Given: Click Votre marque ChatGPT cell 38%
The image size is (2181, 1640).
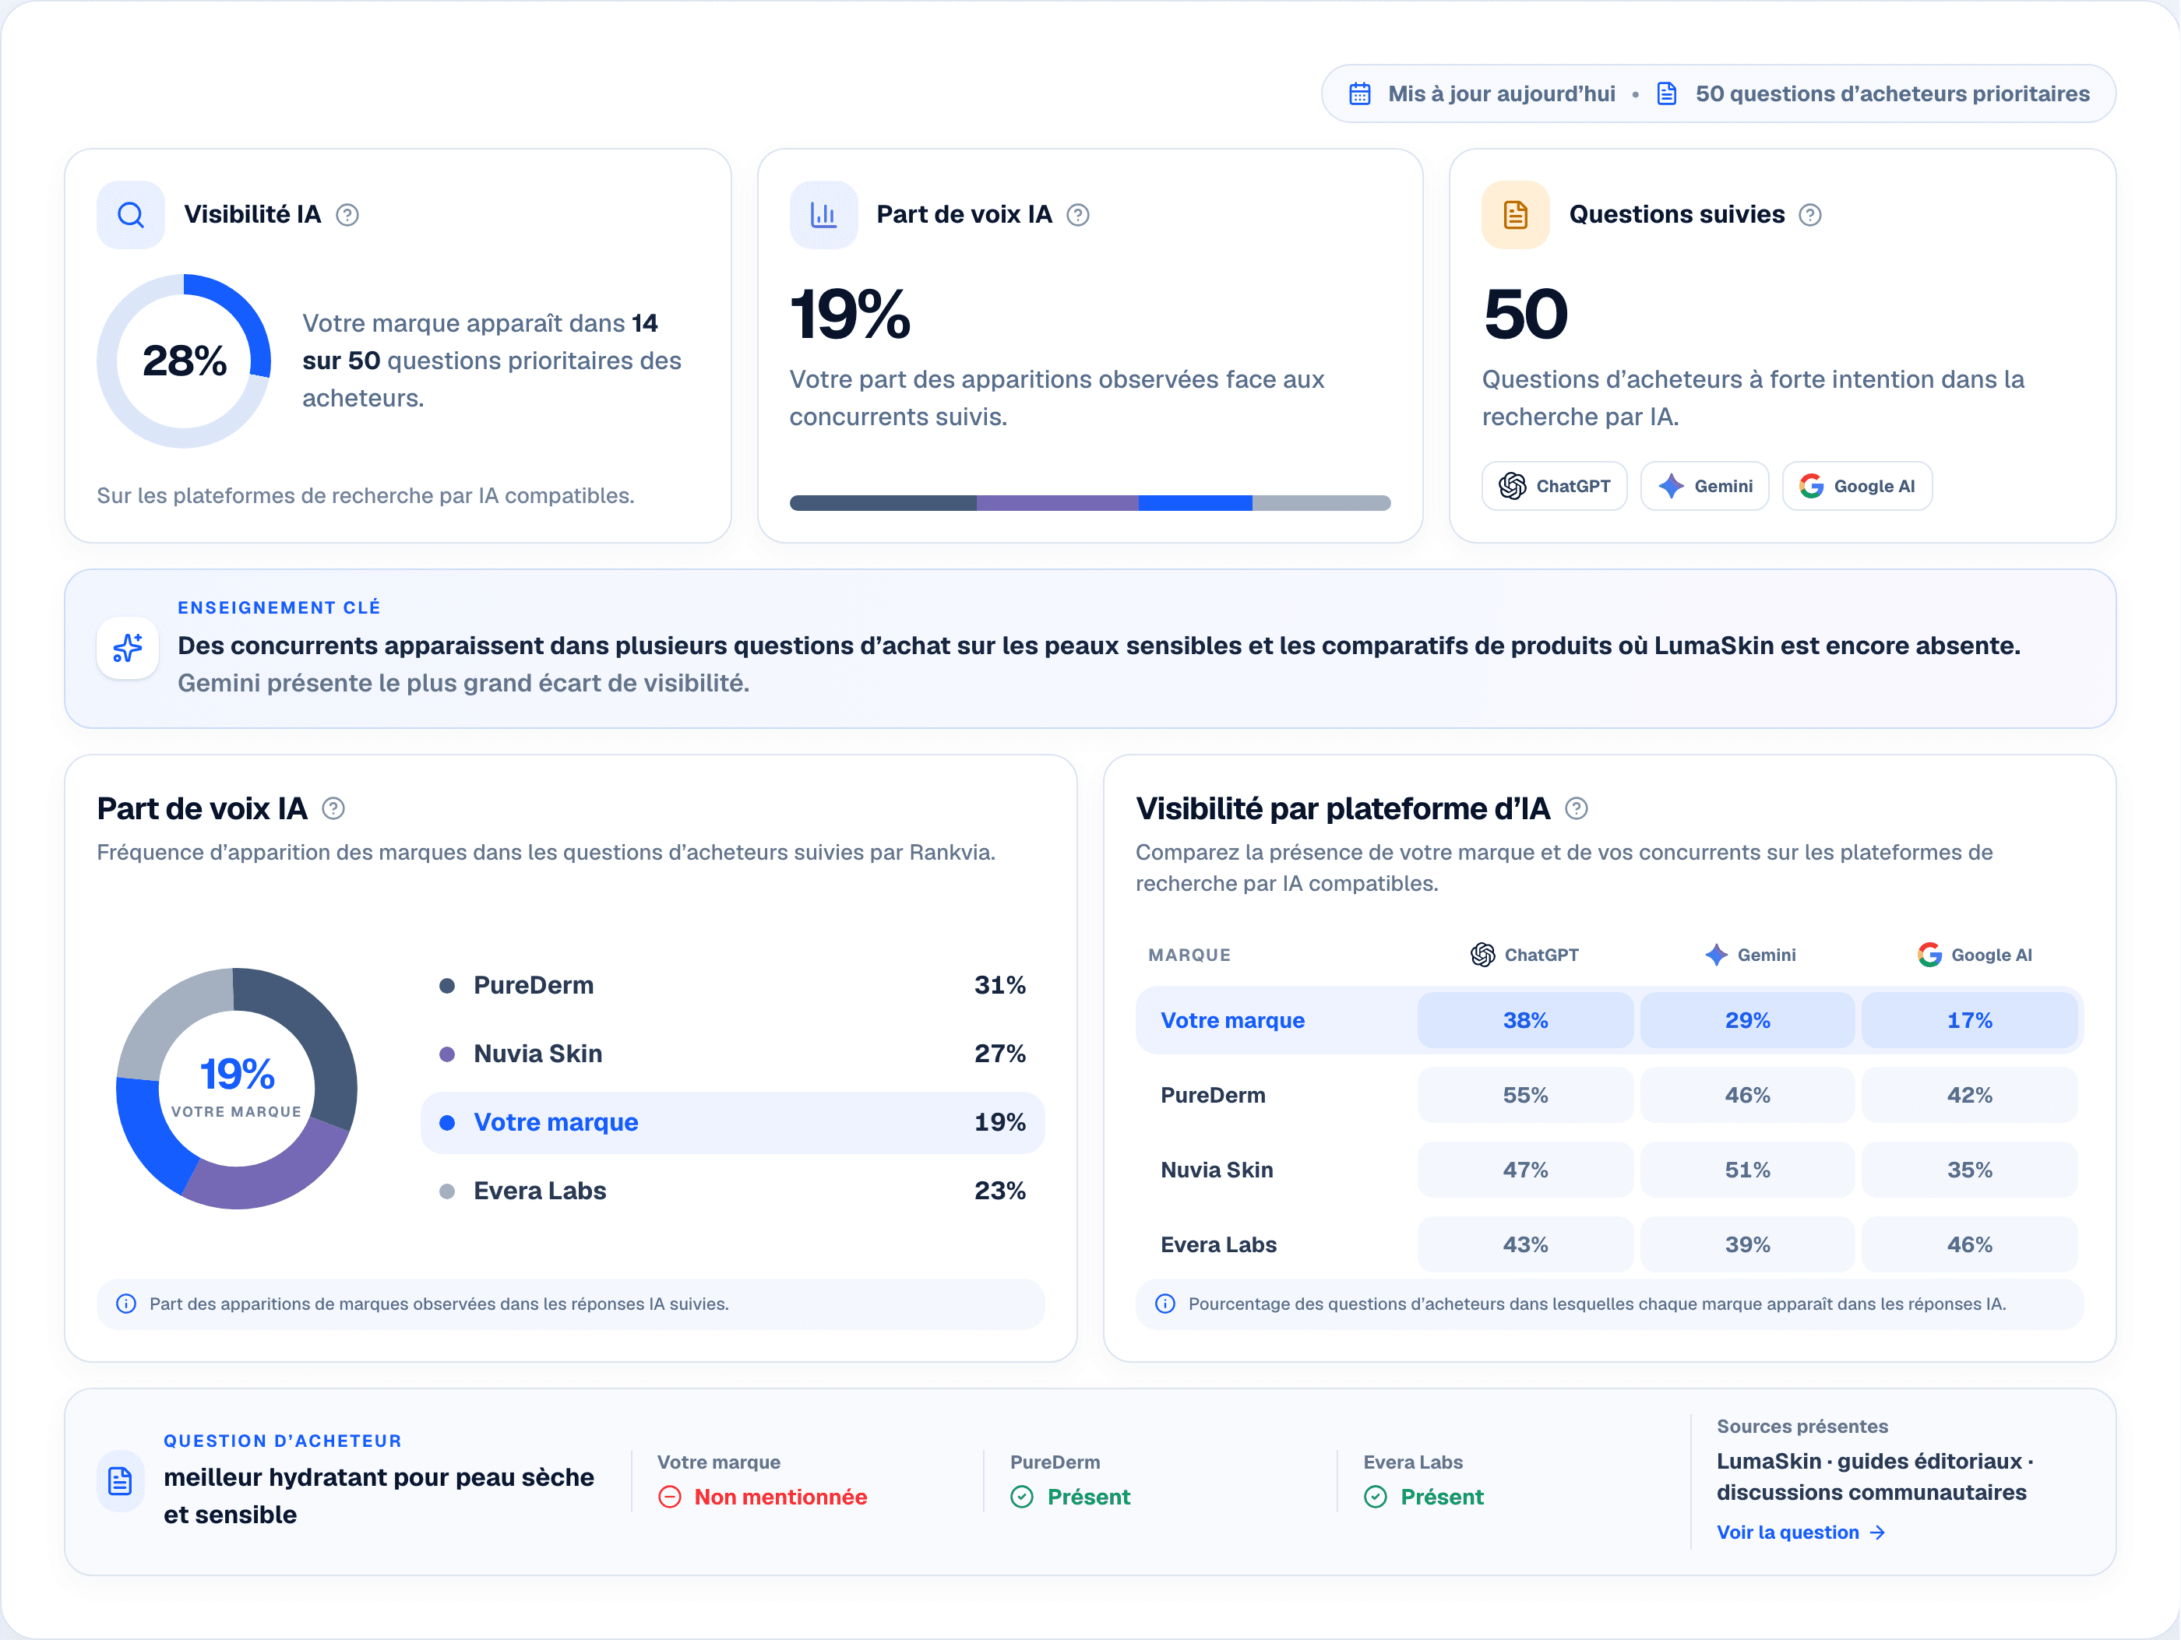Looking at the screenshot, I should pos(1525,1020).
